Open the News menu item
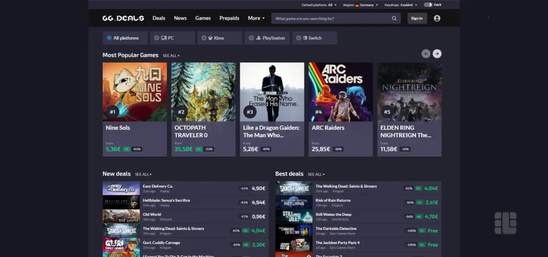This screenshot has height=257, width=548. (180, 18)
